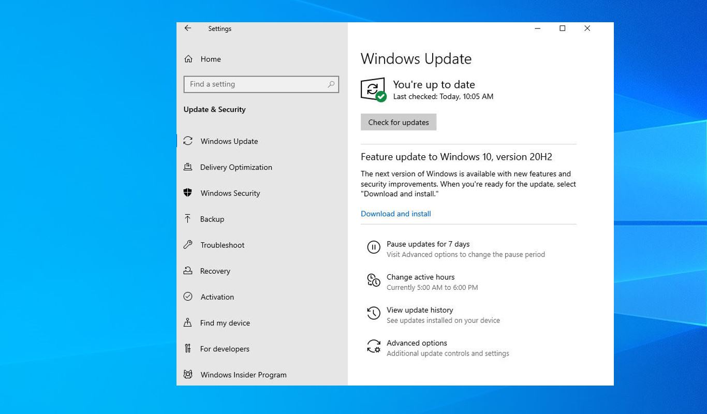Click the Advanced options gear-sync icon

tap(374, 346)
